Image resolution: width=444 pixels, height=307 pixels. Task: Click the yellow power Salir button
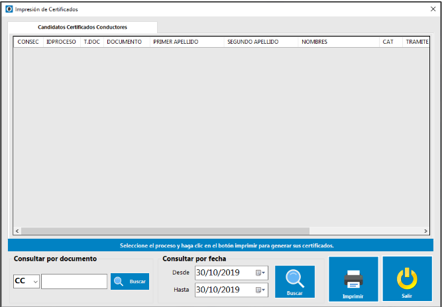tap(406, 279)
